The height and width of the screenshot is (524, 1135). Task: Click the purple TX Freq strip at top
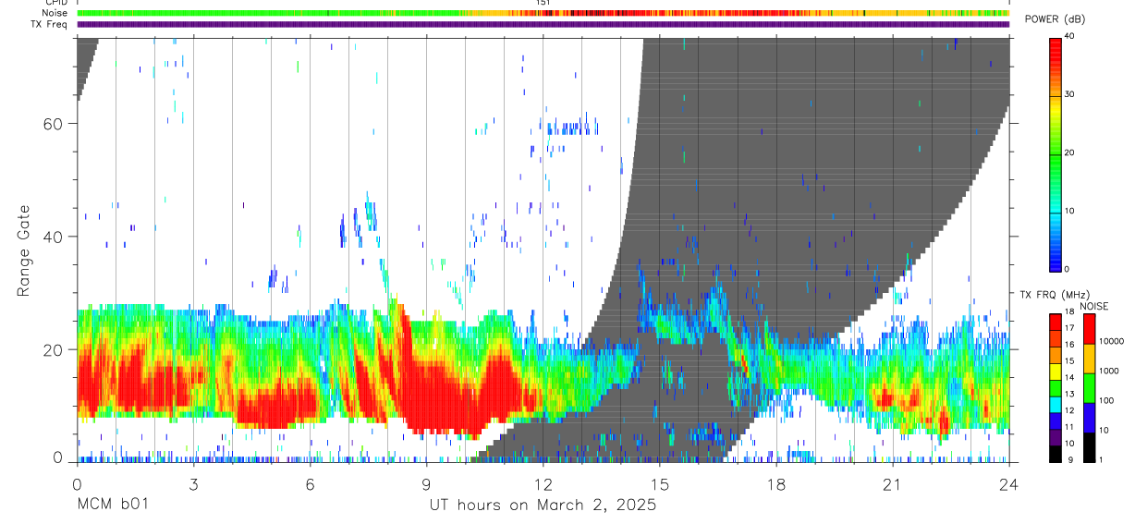(543, 24)
